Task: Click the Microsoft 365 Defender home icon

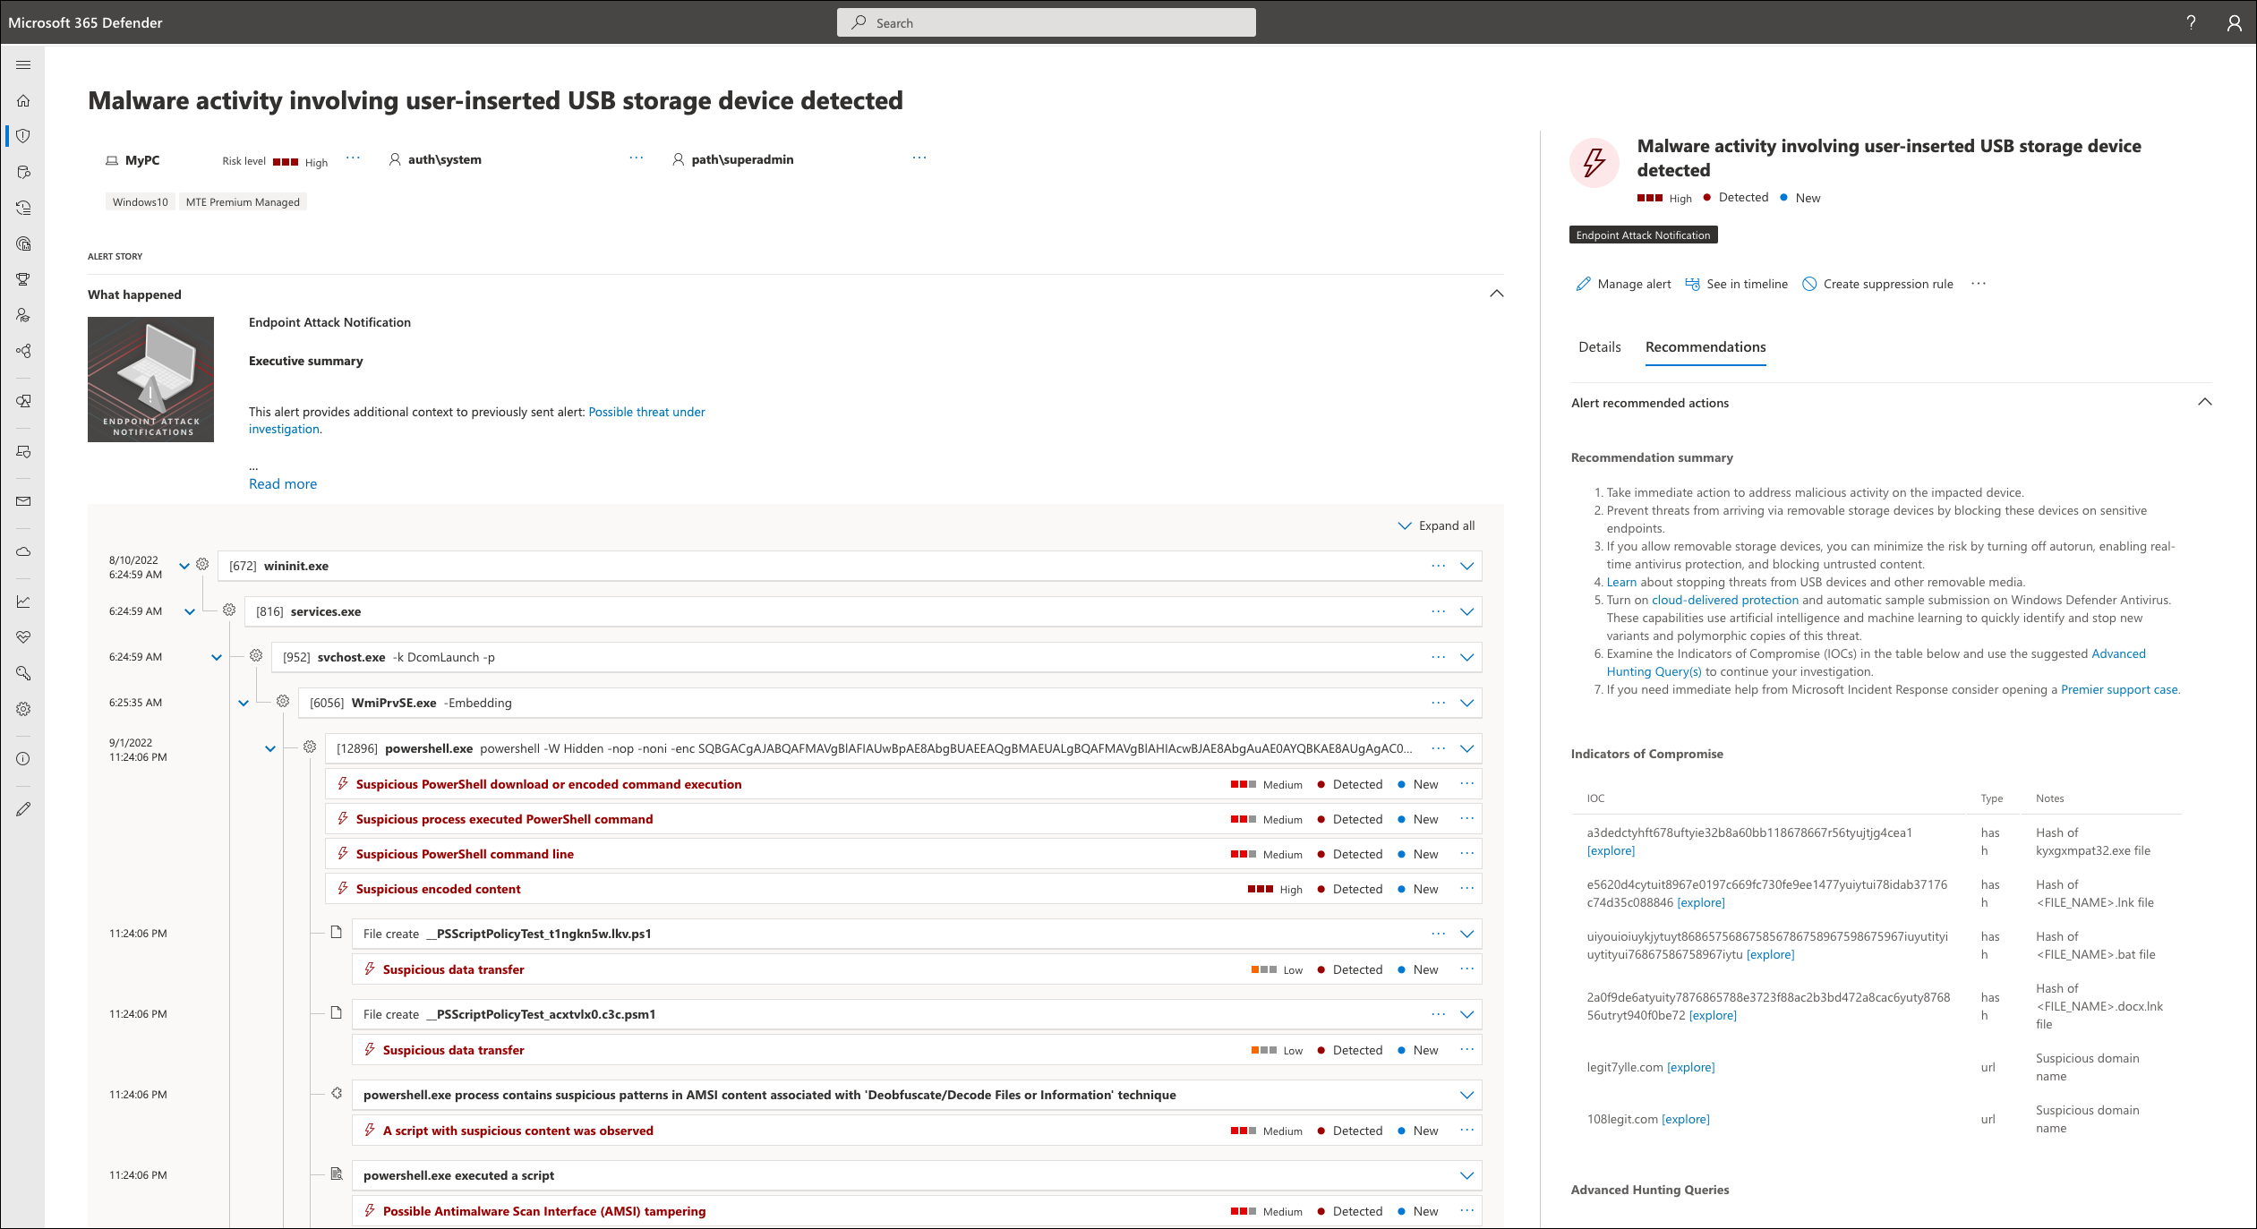Action: pos(22,105)
